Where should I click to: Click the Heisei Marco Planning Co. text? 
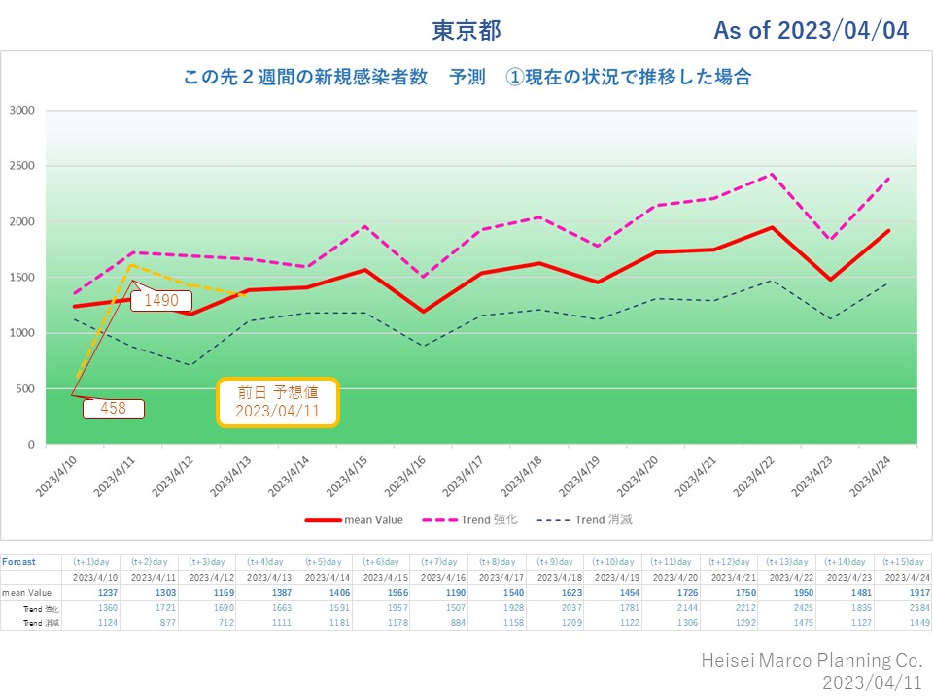point(812,660)
